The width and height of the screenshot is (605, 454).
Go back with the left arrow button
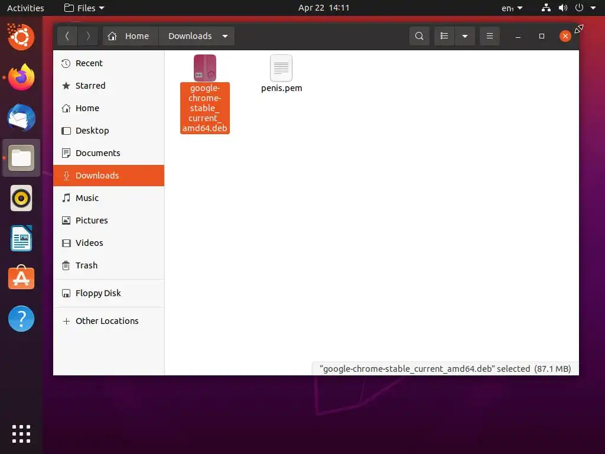coord(67,36)
